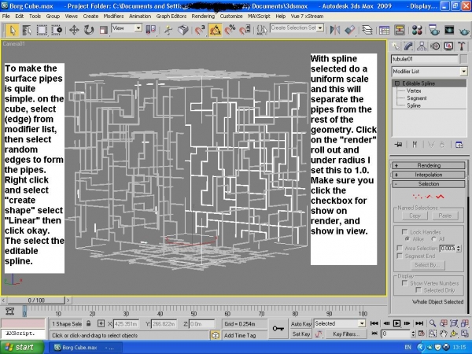This screenshot has width=472, height=354.
Task: Switch to the Hierarchy command panel
Action: click(x=422, y=46)
